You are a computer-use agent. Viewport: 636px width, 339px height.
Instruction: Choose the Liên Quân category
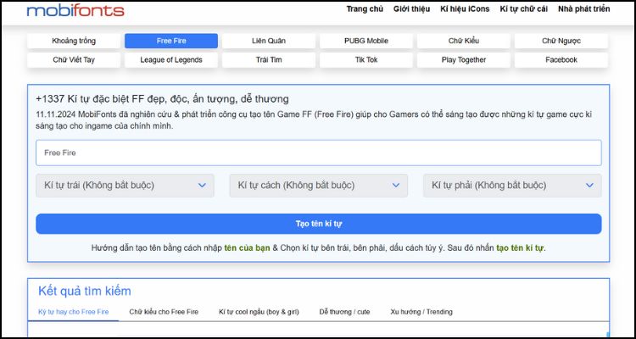point(269,41)
